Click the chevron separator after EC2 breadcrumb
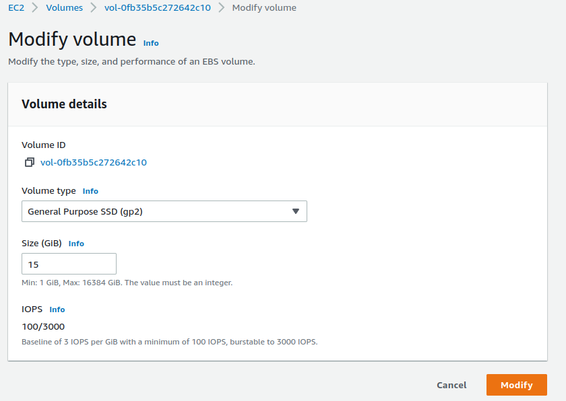The height and width of the screenshot is (401, 566). pos(35,7)
